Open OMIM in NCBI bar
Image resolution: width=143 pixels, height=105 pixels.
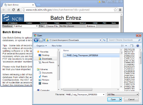[x=95, y=23]
